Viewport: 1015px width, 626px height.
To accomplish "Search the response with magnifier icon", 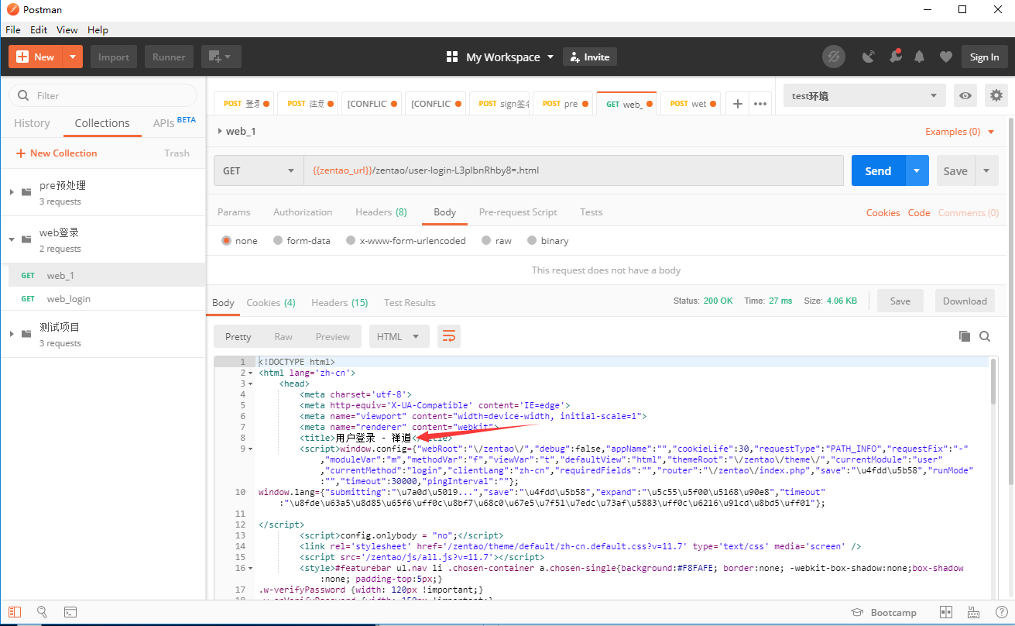I will (985, 336).
